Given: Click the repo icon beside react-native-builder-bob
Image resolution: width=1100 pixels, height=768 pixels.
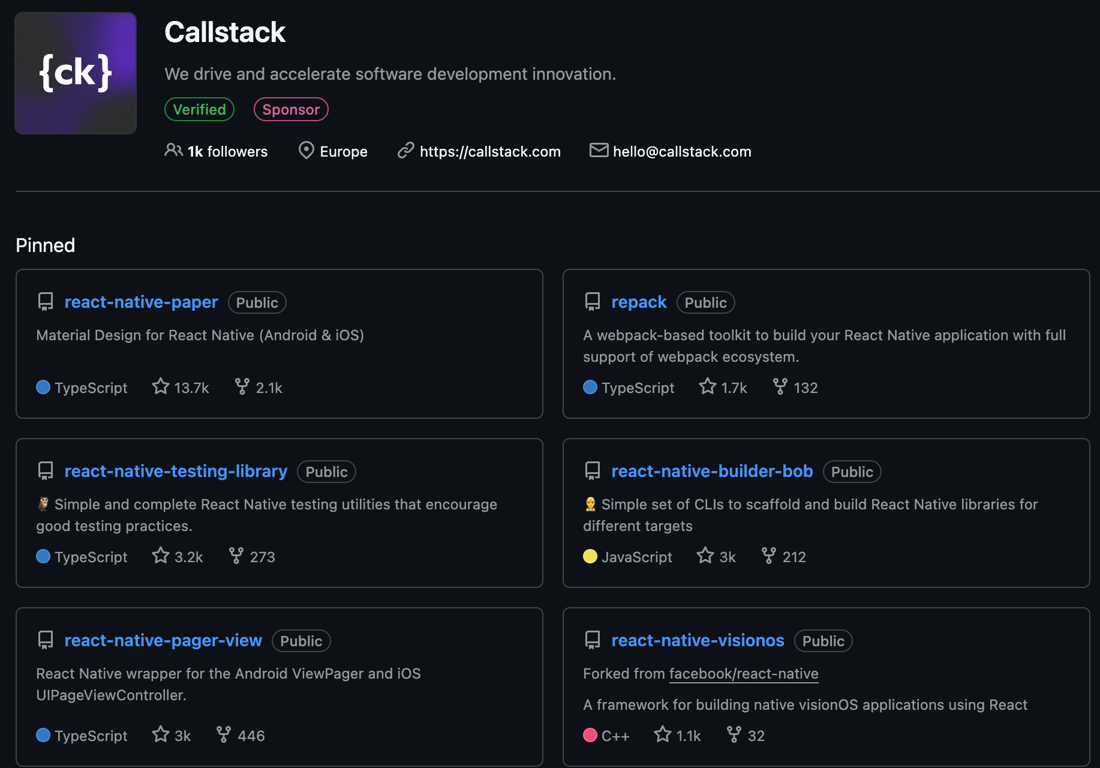Looking at the screenshot, I should point(593,471).
